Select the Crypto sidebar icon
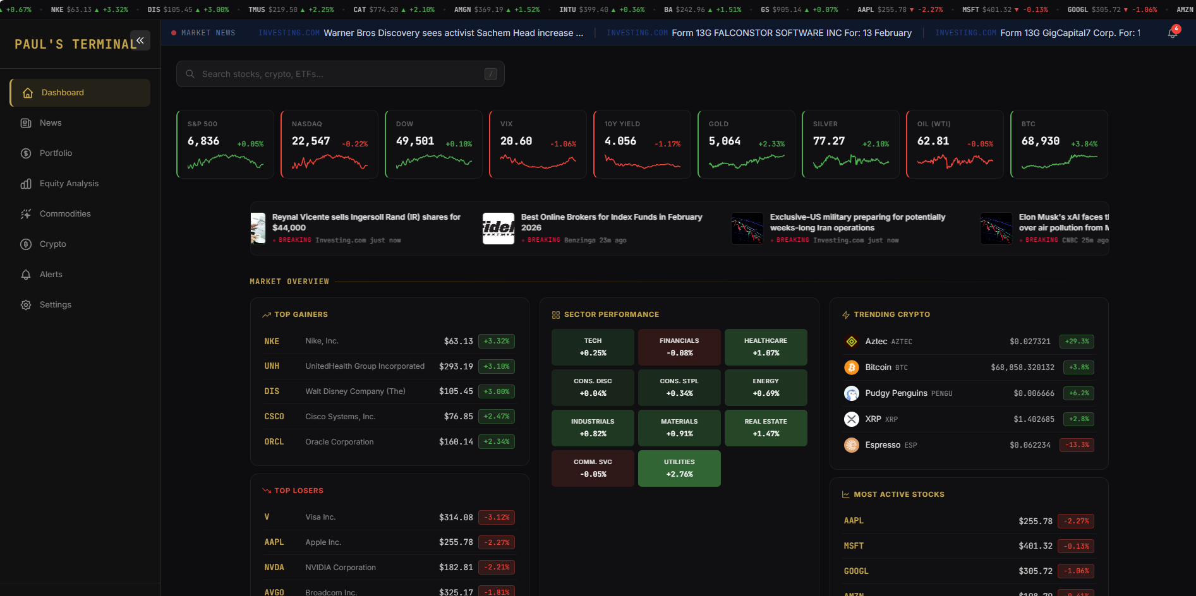 click(x=26, y=244)
